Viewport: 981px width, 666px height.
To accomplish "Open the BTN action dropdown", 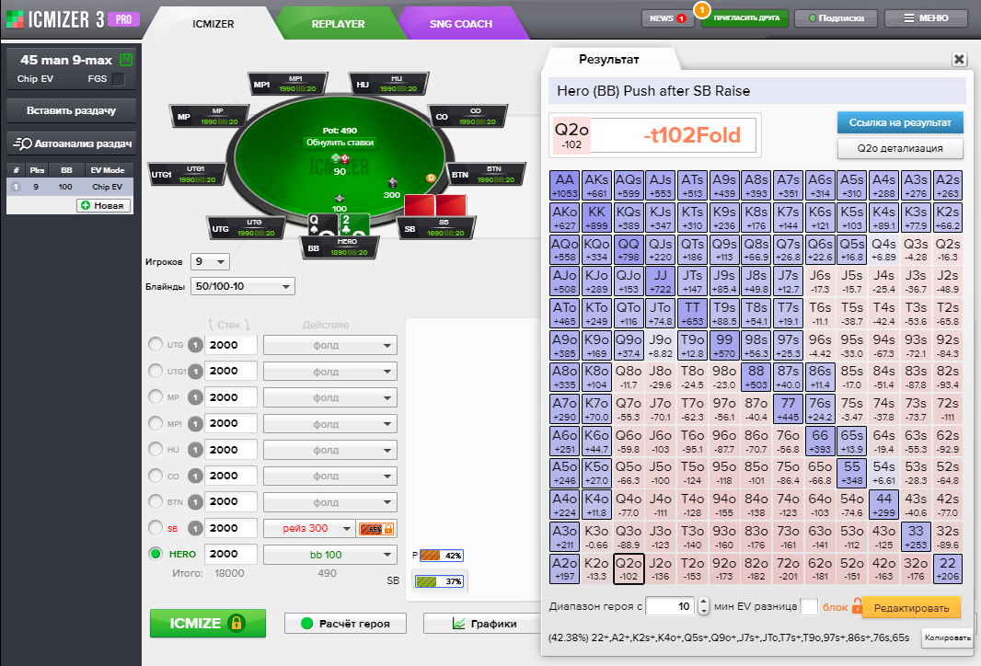I will tap(330, 502).
